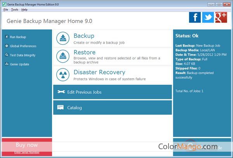
Task: Click the Catalog icon in blue bar
Action: pyautogui.click(x=61, y=107)
